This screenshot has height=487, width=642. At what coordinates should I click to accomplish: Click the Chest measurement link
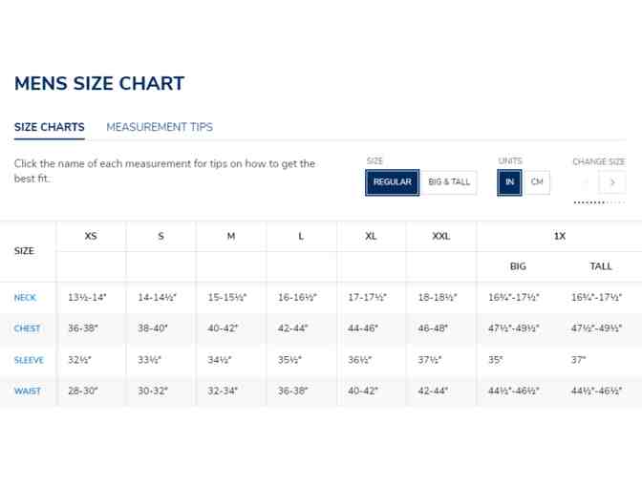click(x=27, y=328)
